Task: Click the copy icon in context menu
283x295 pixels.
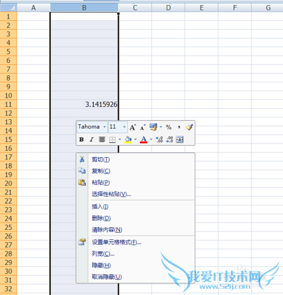Action: [x=82, y=171]
